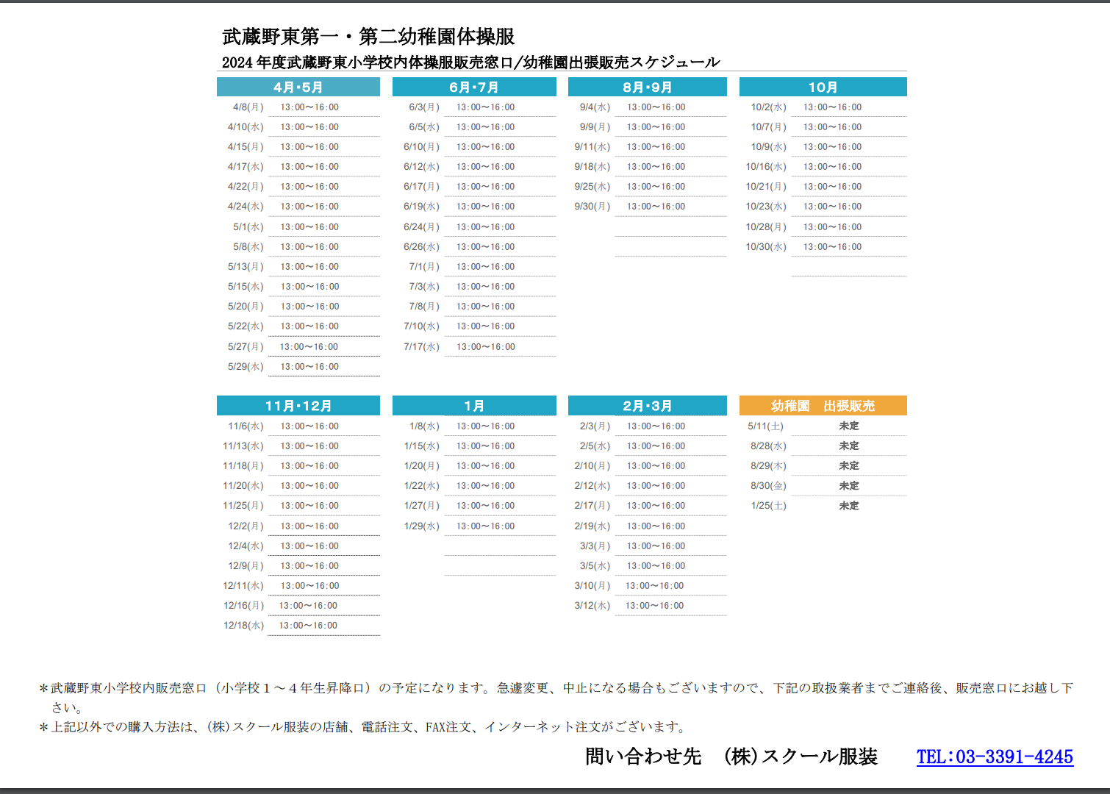Click the date 6/19(水)

tap(421, 207)
